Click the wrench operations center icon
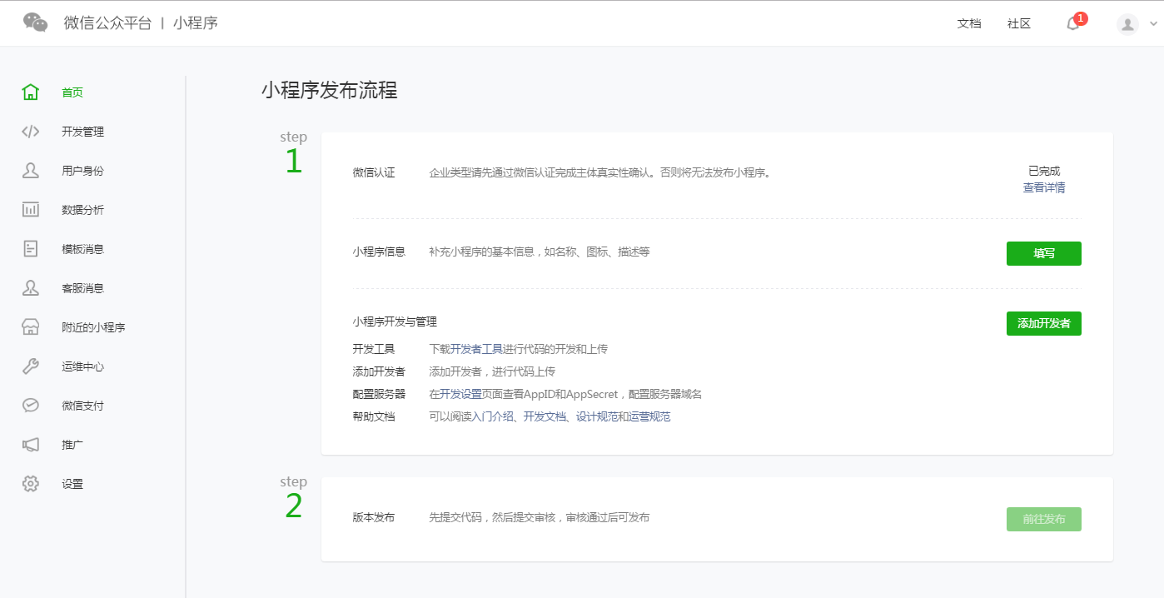This screenshot has width=1164, height=598. pos(31,366)
